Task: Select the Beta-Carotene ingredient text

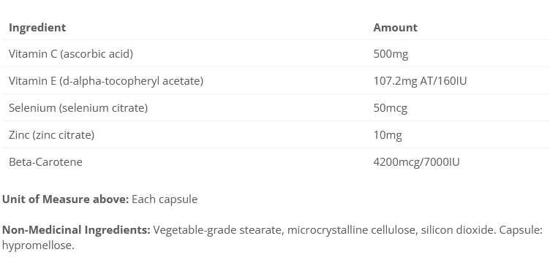Action: pos(45,161)
